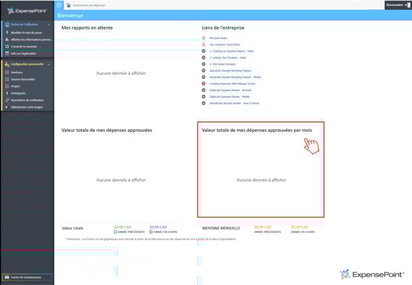Open 1. Creating an Expense Report - Video
The image size is (412, 285).
coord(231,51)
